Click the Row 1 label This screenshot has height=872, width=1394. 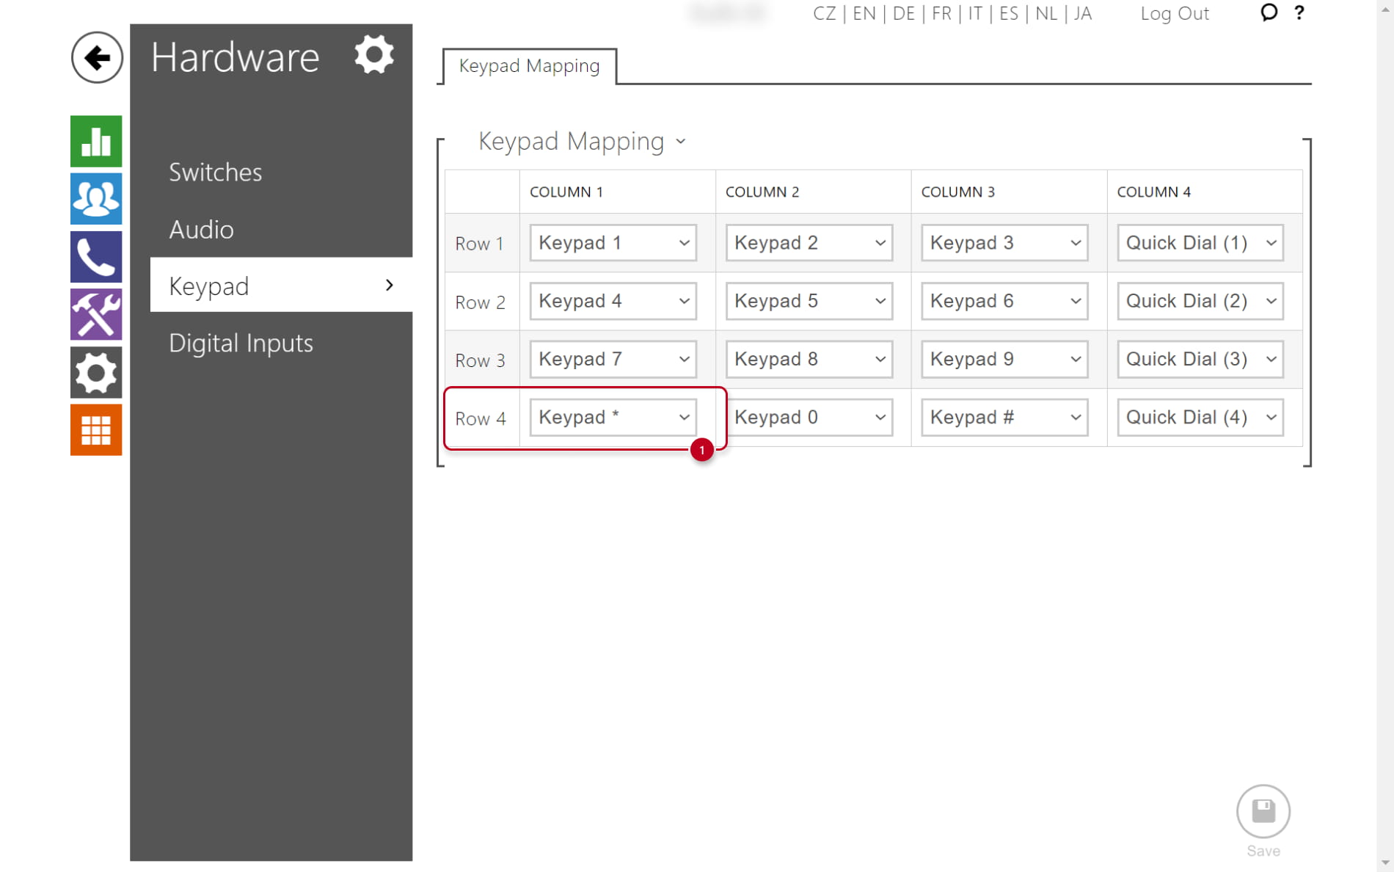479,244
